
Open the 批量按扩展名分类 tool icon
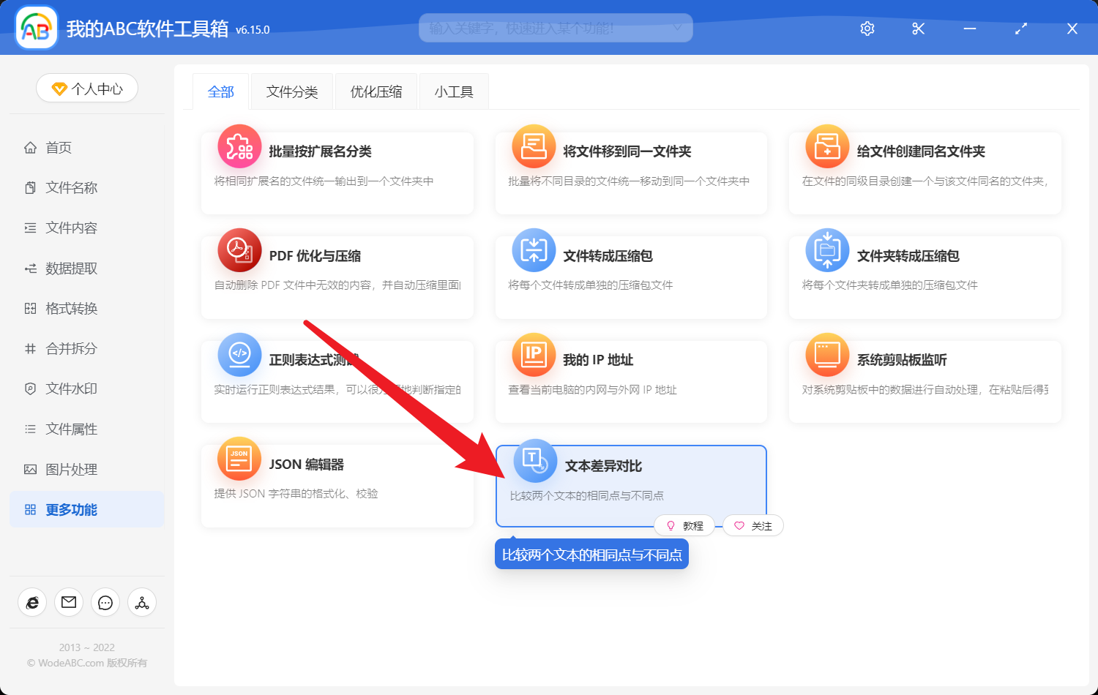coord(239,146)
